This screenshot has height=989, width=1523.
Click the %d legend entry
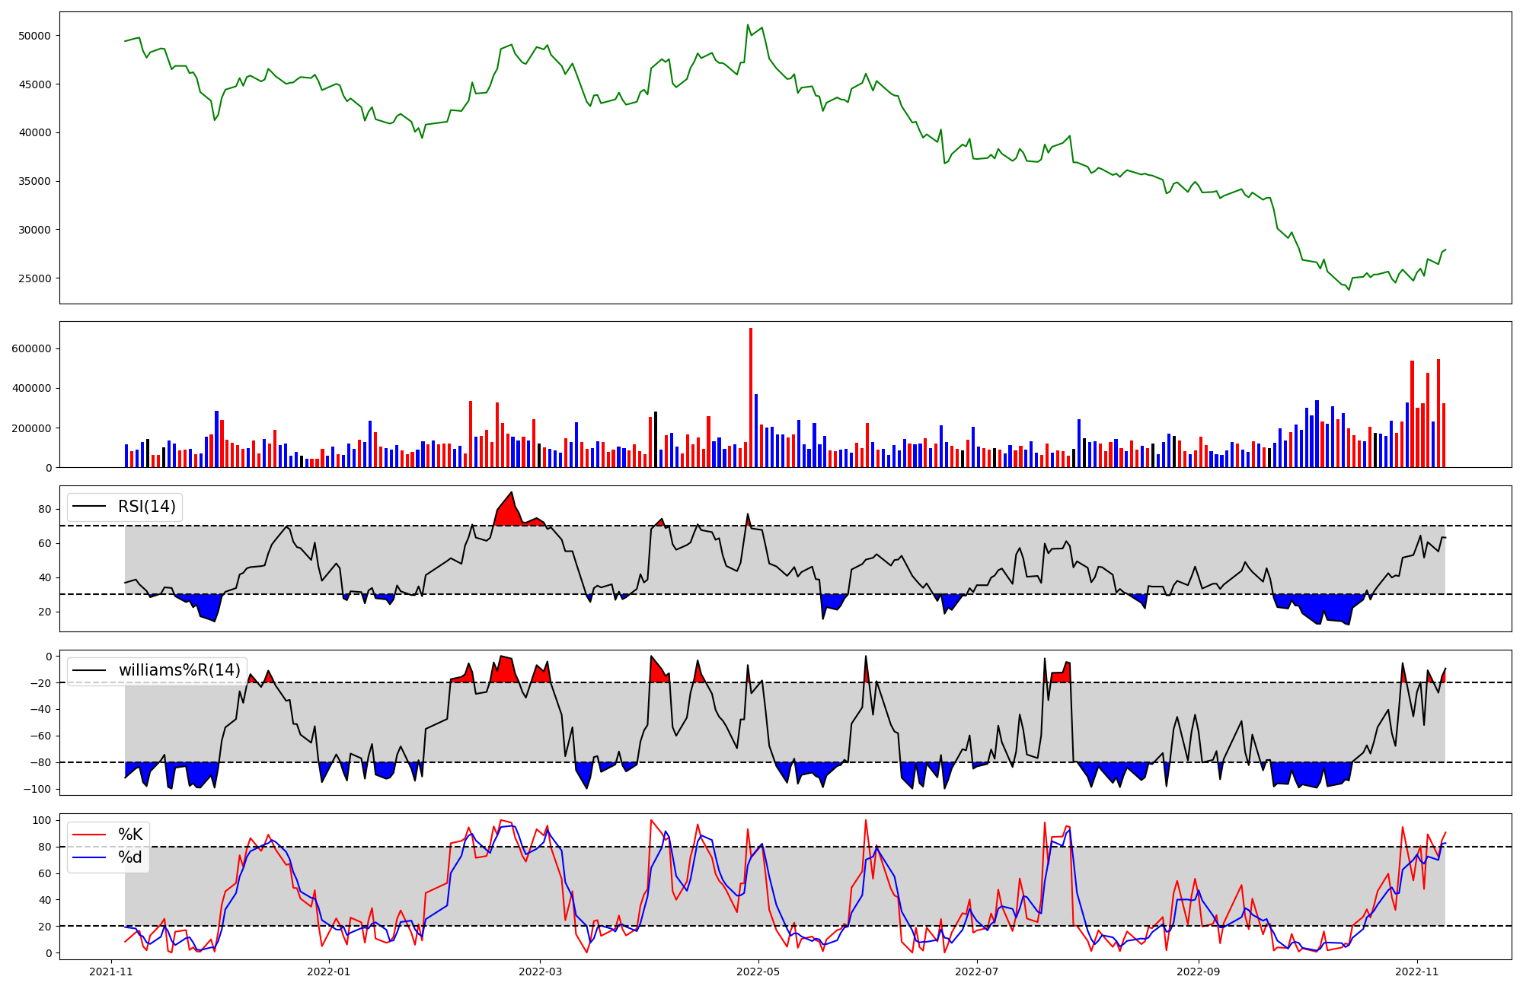[130, 857]
